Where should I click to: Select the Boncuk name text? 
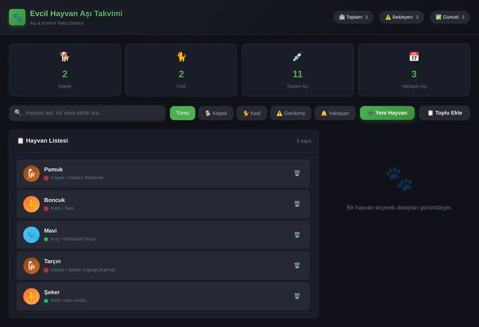coord(55,200)
